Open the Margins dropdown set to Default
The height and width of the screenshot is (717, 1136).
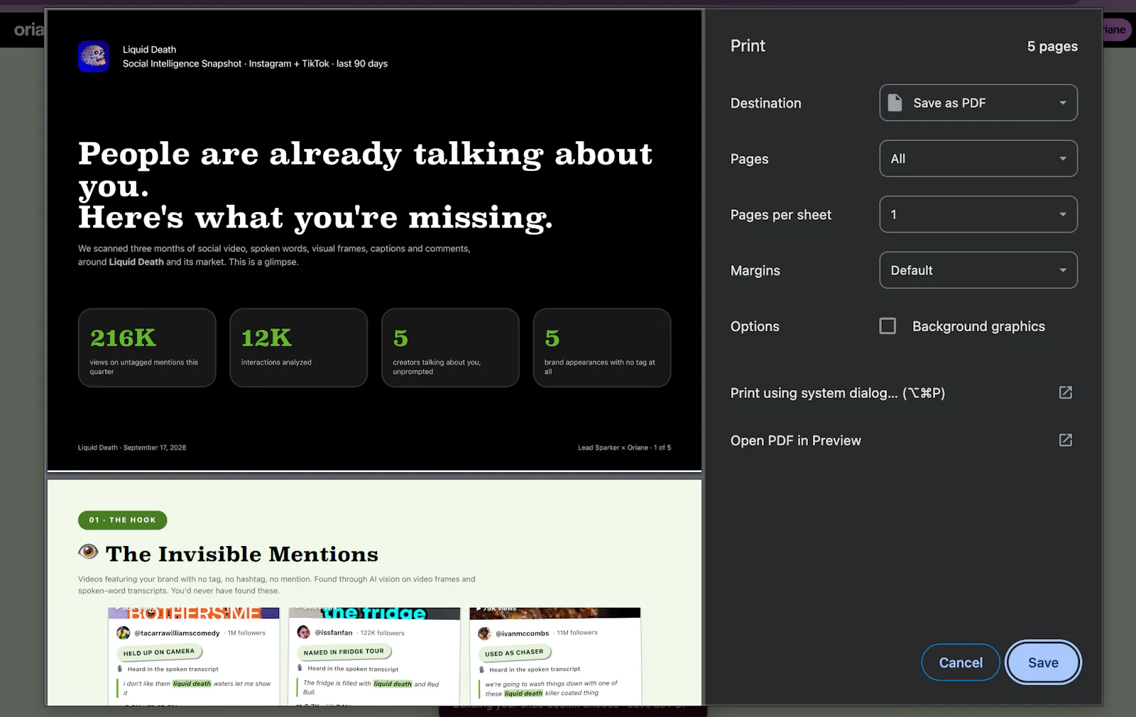(x=978, y=270)
